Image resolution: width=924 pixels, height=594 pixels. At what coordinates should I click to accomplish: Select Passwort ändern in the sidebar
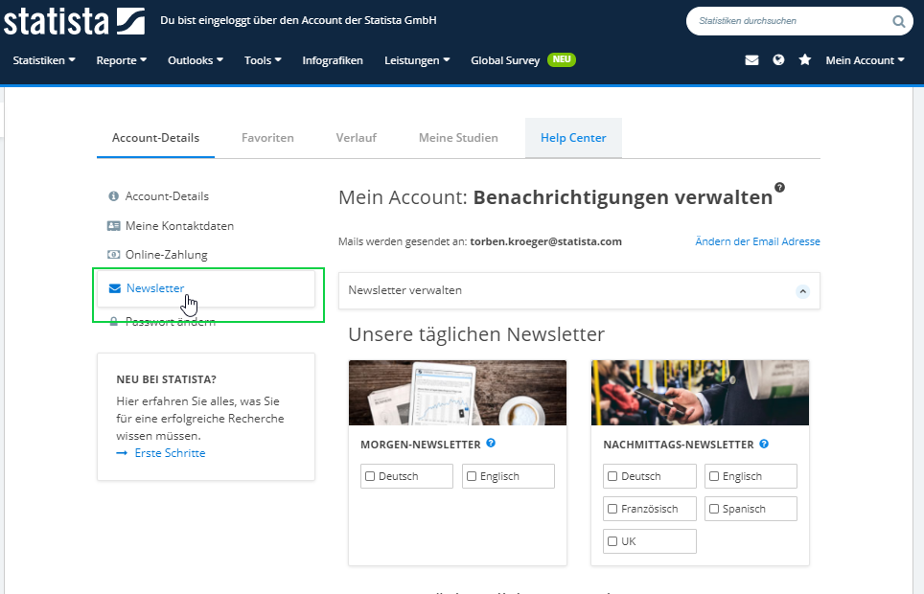tap(171, 322)
